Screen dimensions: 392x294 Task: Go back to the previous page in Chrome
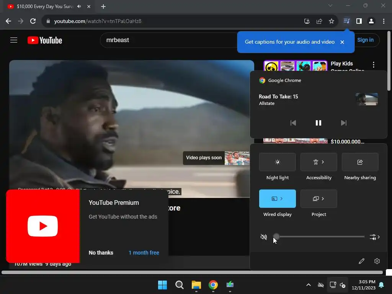click(8, 21)
